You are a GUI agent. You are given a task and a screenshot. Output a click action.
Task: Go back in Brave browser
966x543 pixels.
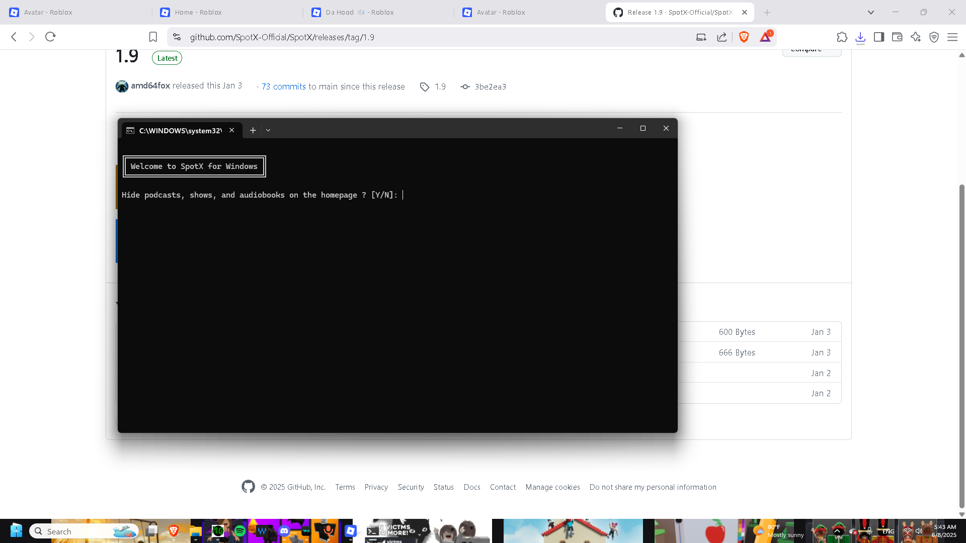point(14,37)
